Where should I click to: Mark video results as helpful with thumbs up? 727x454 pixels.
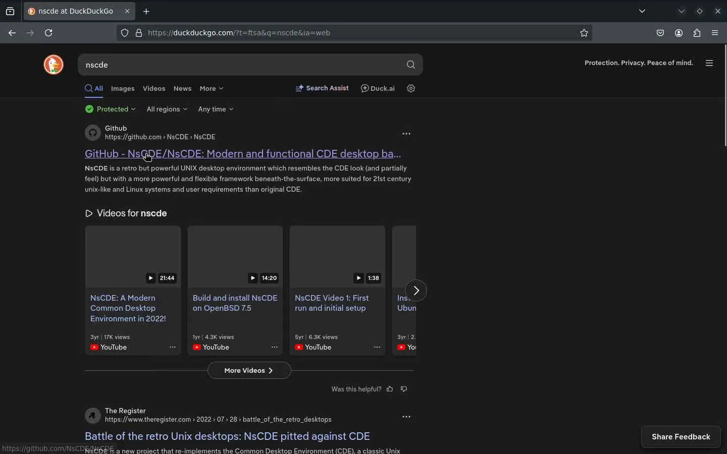coord(390,389)
